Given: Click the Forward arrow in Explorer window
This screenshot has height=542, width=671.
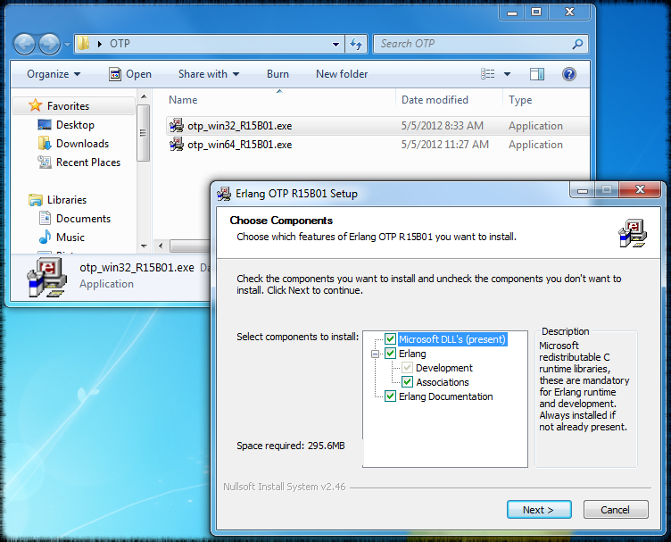Looking at the screenshot, I should pyautogui.click(x=50, y=44).
